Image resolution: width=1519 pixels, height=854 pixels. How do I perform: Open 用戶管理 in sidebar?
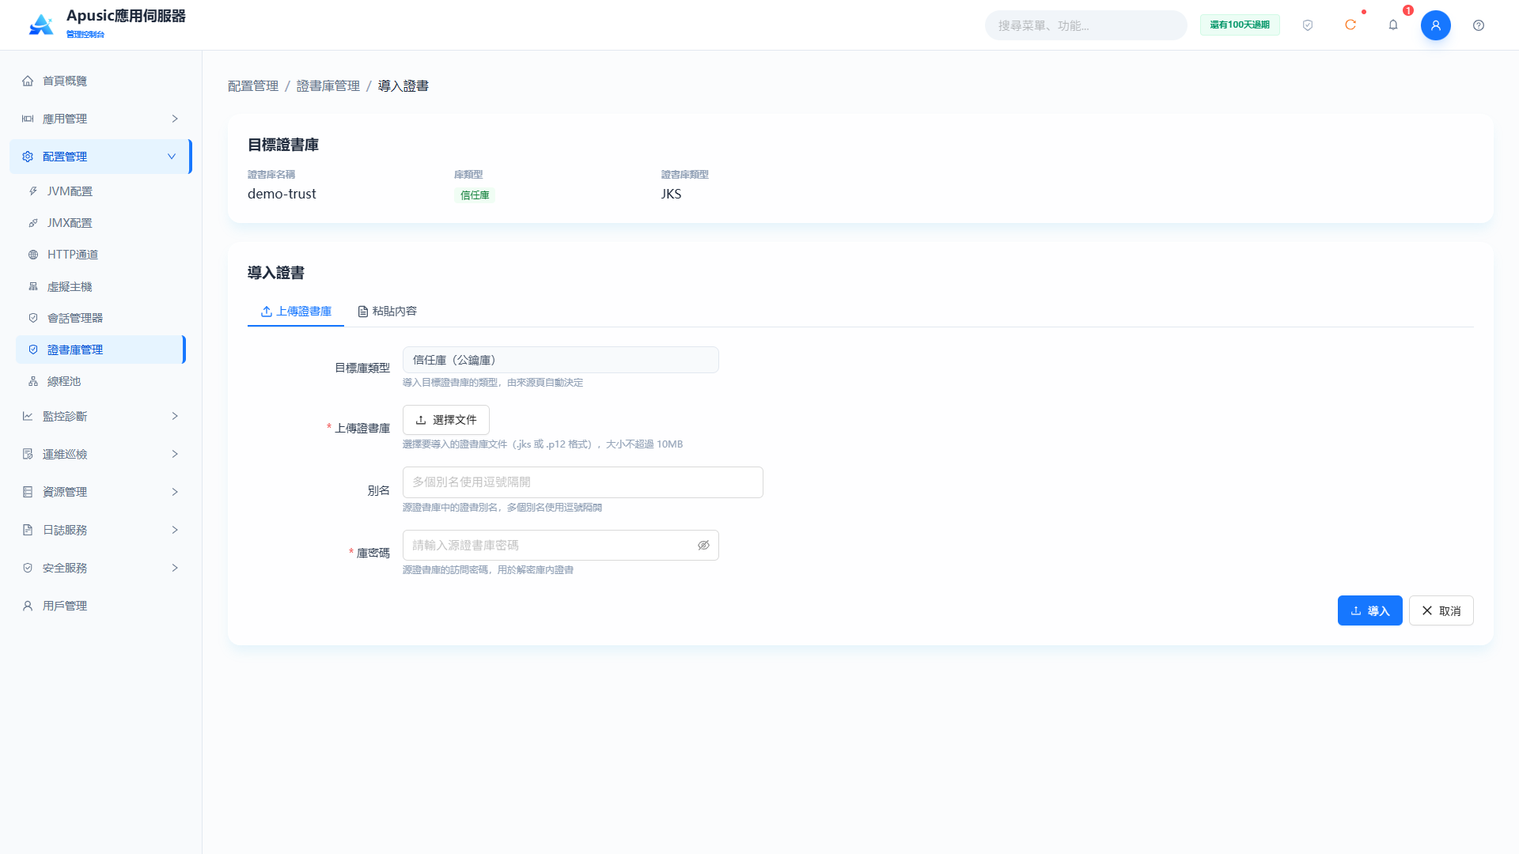101,606
